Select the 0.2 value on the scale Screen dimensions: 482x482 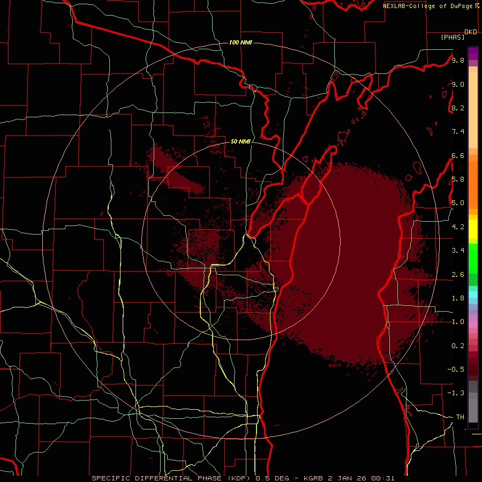458,346
